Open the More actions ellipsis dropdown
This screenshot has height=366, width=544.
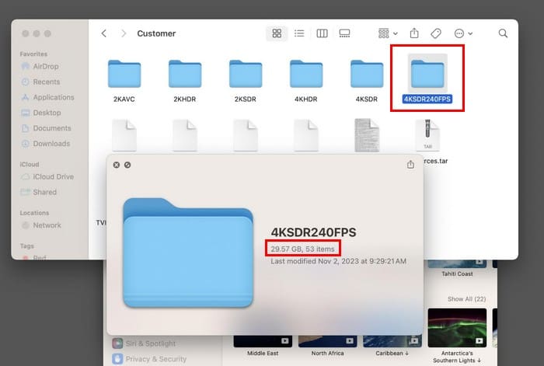[x=463, y=33]
